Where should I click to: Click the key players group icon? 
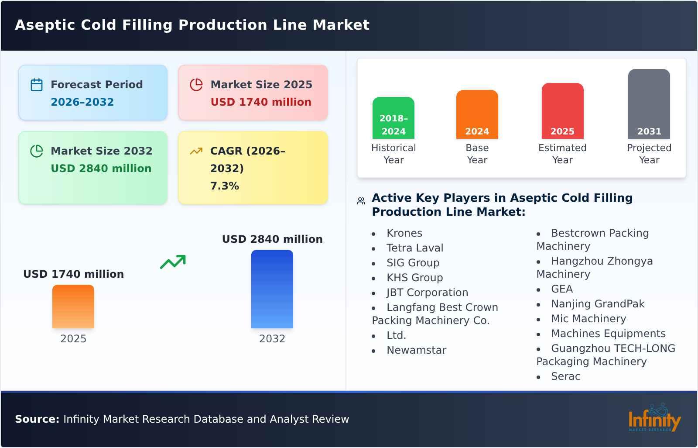tap(360, 200)
